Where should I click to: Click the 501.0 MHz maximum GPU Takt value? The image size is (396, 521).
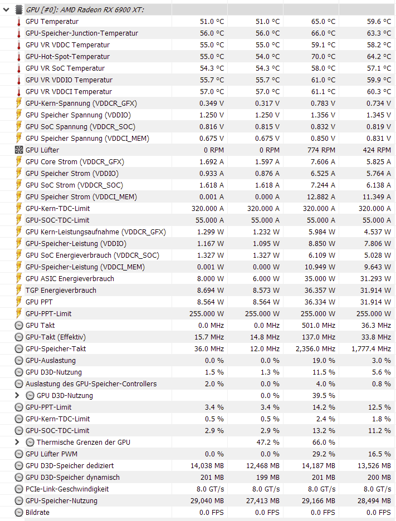(x=319, y=325)
